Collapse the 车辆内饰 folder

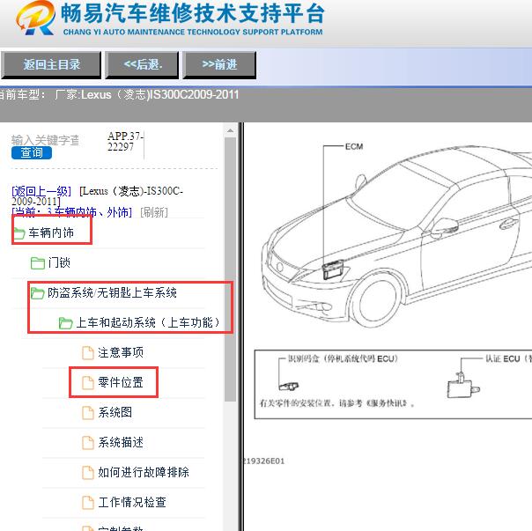coord(51,232)
